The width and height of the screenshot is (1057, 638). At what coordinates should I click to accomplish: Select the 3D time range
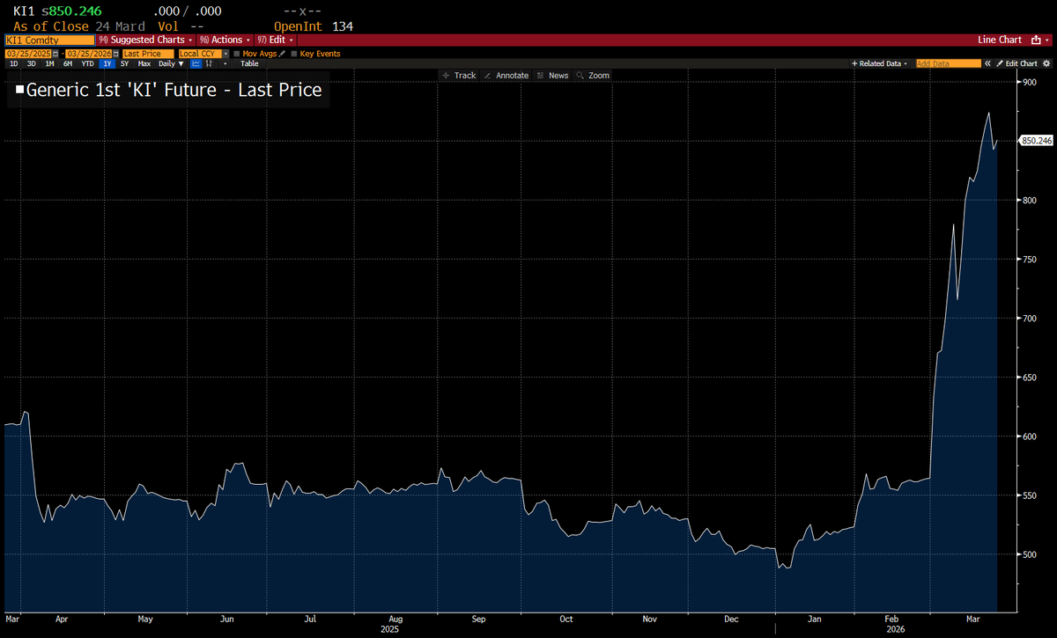coord(31,63)
